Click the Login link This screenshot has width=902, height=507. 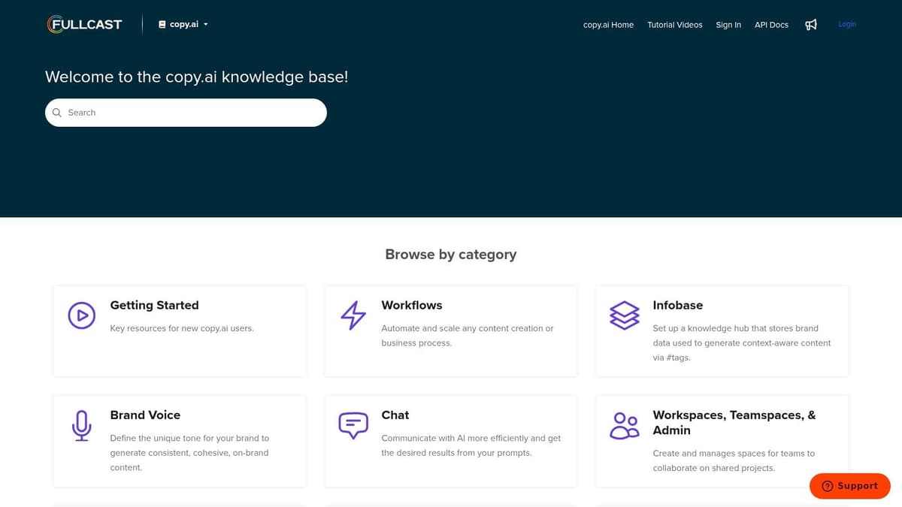847,24
